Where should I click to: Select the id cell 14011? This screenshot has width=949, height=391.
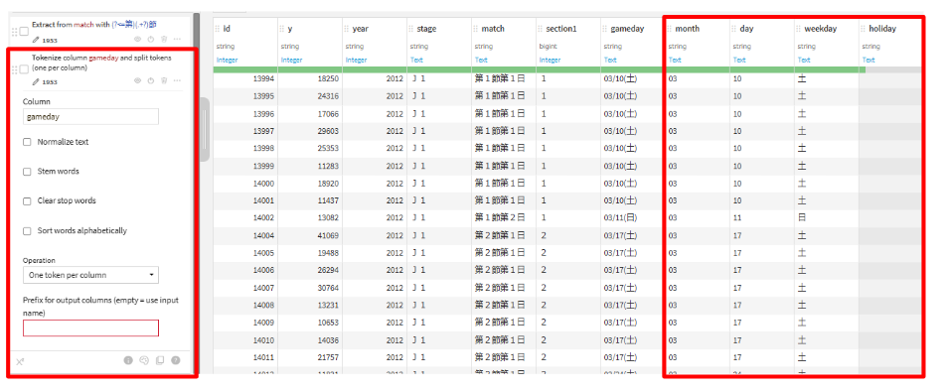[x=245, y=357]
